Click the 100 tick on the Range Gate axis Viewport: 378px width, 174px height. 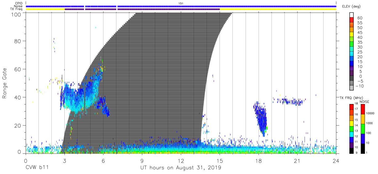click(17, 14)
